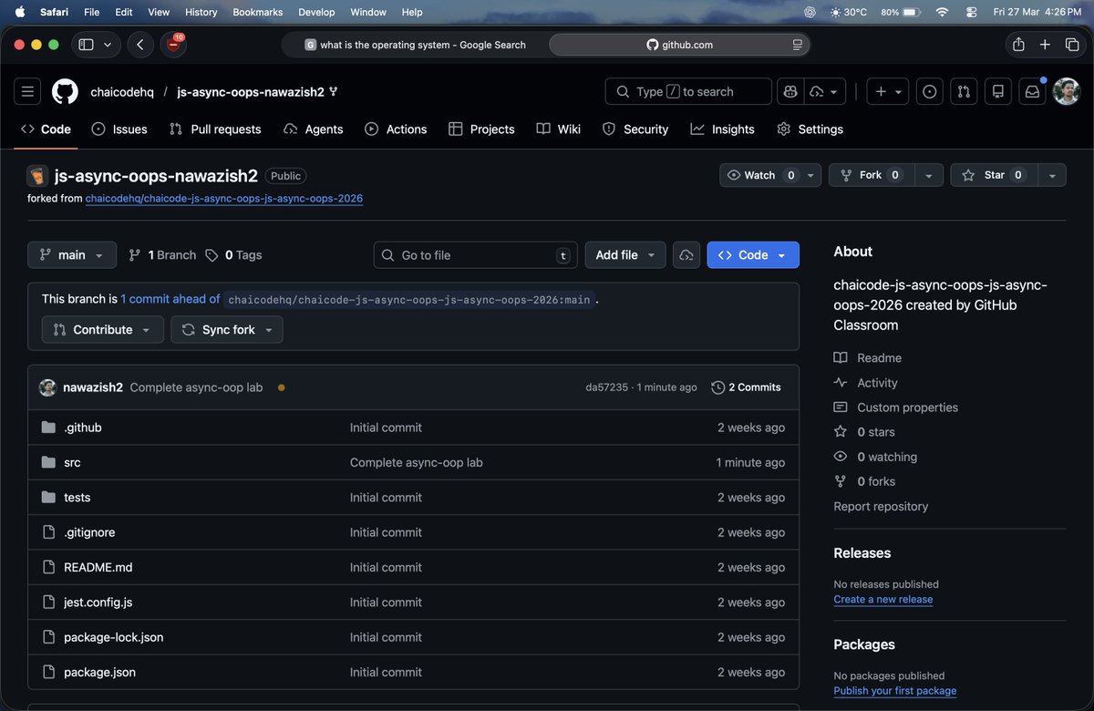Click the red content blocker extension icon
This screenshot has height=711, width=1094.
click(173, 45)
